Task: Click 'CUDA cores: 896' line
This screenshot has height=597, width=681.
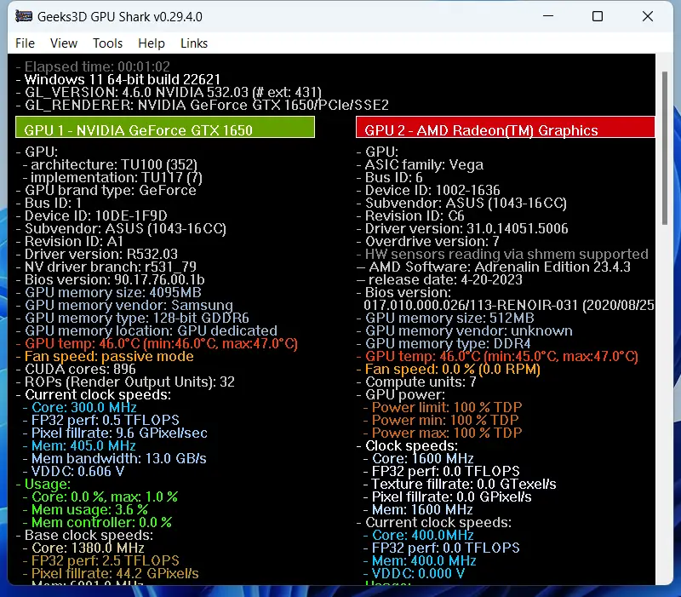Action: (x=76, y=370)
